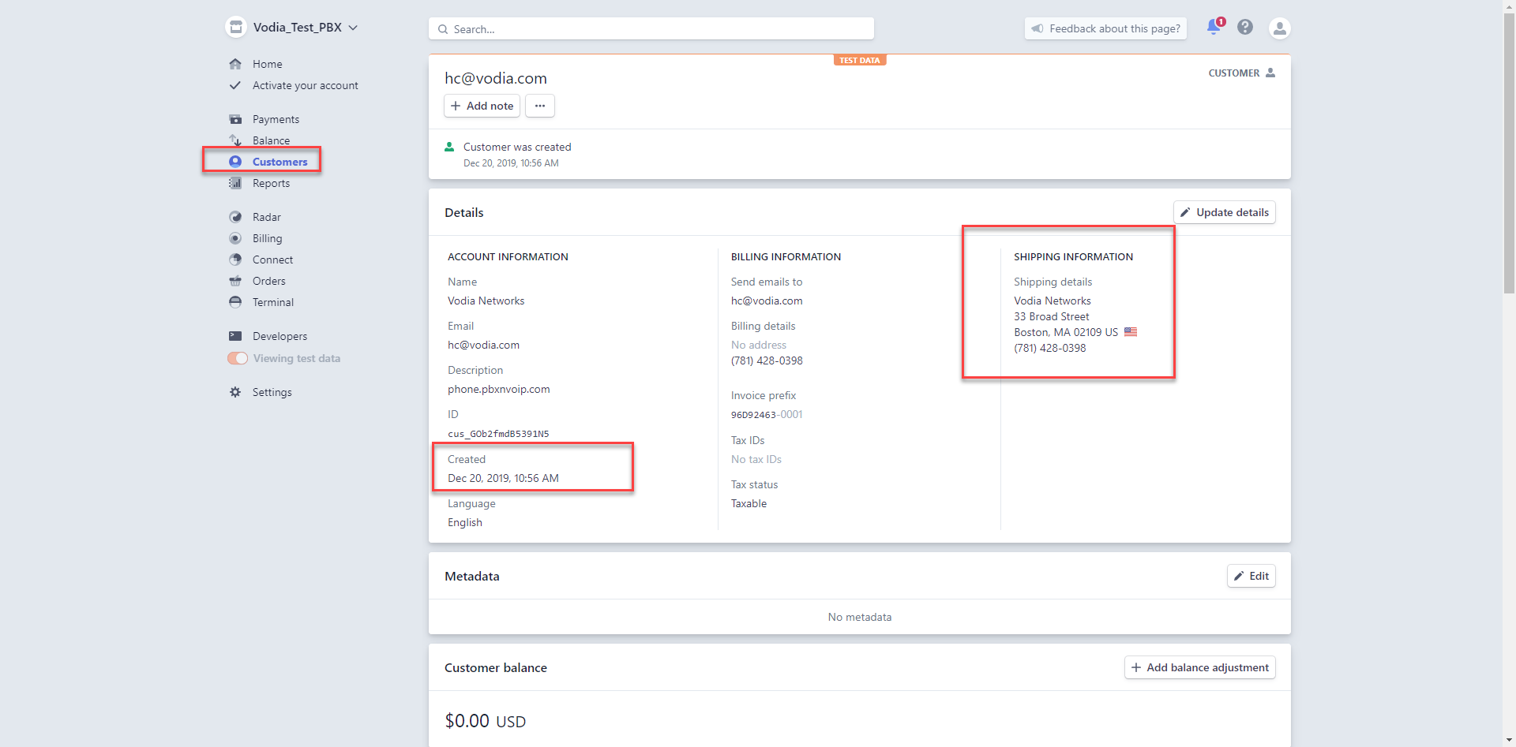Click the Add note button
This screenshot has width=1516, height=747.
point(482,106)
